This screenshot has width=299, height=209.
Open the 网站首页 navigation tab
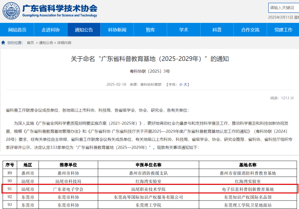tap(17, 30)
